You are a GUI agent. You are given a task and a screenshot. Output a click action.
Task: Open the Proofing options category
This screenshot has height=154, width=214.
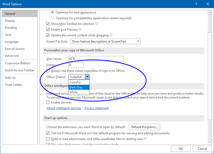tap(20, 28)
